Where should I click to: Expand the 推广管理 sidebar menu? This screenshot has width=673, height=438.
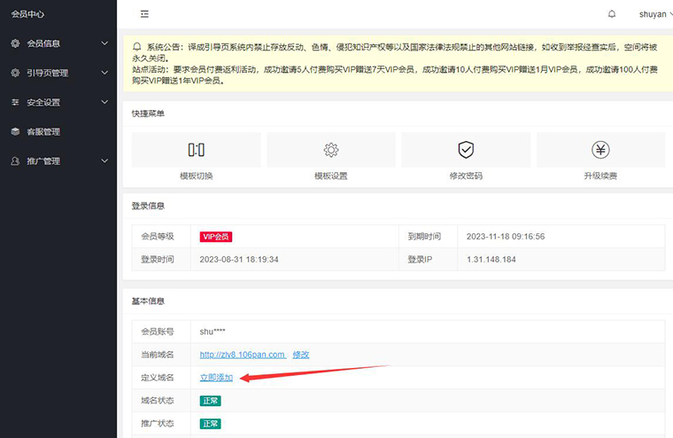click(58, 161)
